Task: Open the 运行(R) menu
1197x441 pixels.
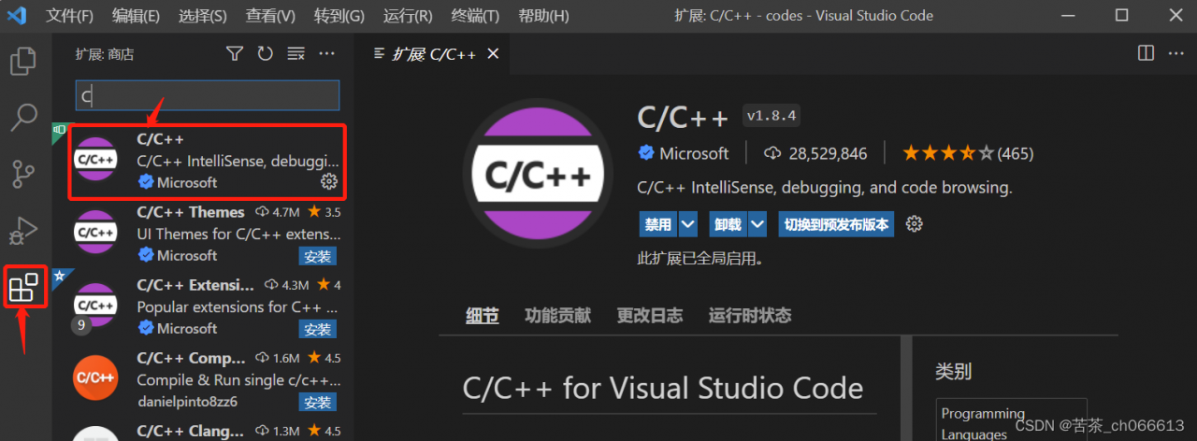Action: click(x=408, y=16)
